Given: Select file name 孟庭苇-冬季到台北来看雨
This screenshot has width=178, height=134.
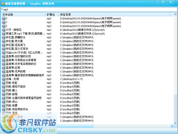Looking at the screenshot, I should point(21,60).
